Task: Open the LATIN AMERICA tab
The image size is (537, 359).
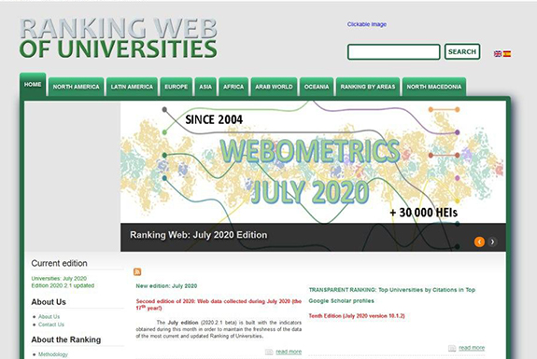Action: point(132,87)
